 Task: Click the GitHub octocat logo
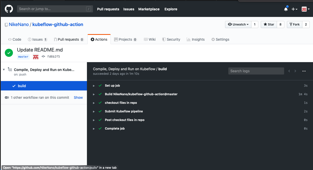coord(9,9)
